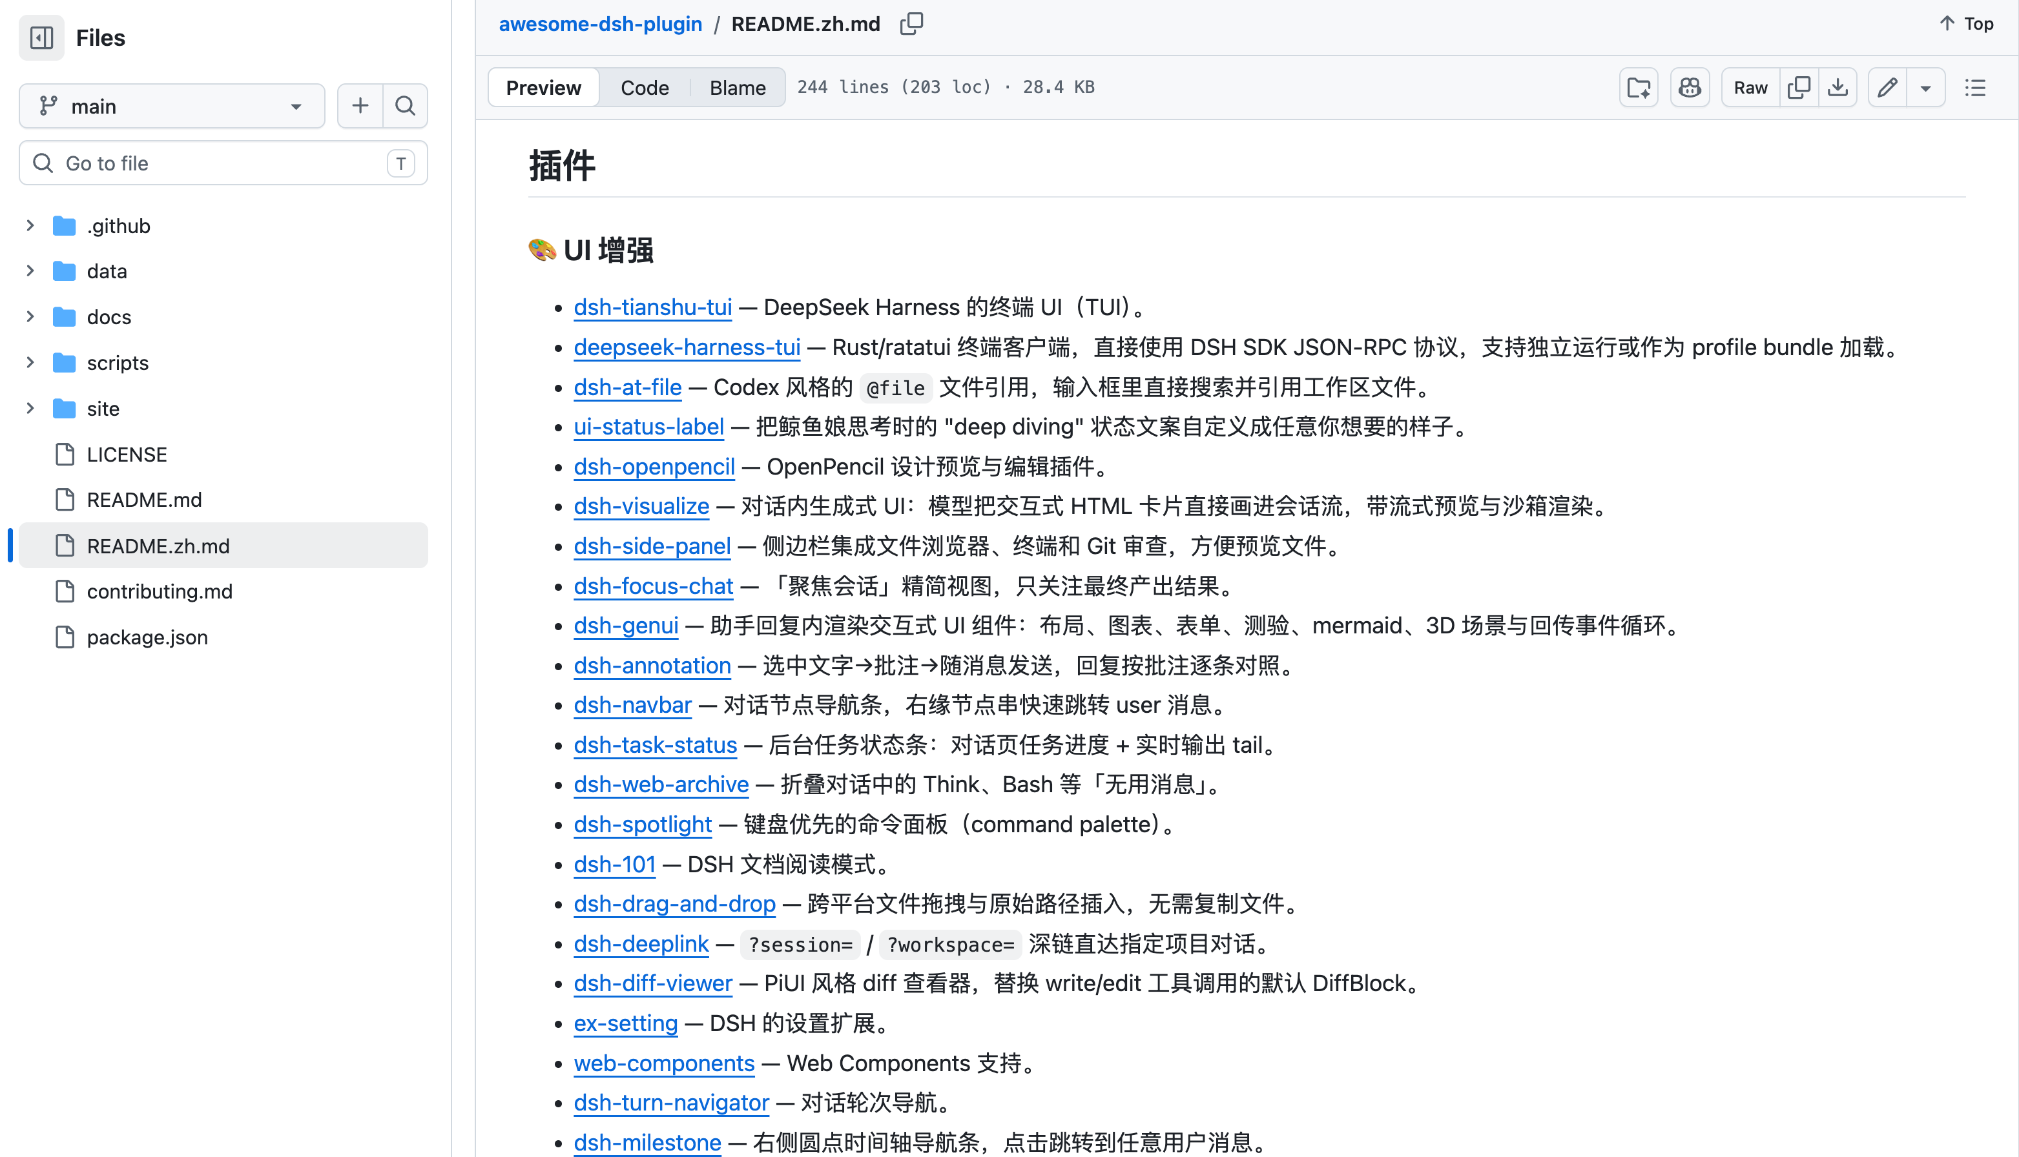Copy raw file contents
2019x1157 pixels.
point(1799,87)
